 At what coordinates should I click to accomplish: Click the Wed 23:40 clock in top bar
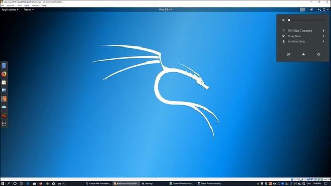(x=165, y=10)
